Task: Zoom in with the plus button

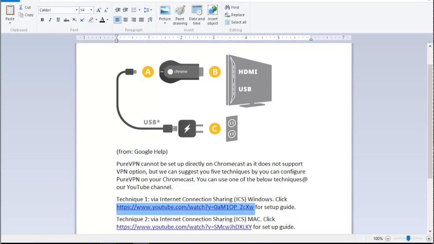Action: point(429,239)
